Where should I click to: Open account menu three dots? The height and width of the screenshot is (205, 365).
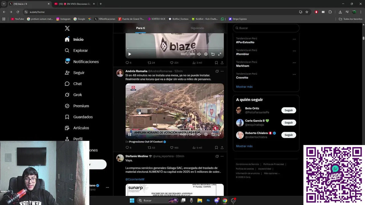tap(108, 187)
